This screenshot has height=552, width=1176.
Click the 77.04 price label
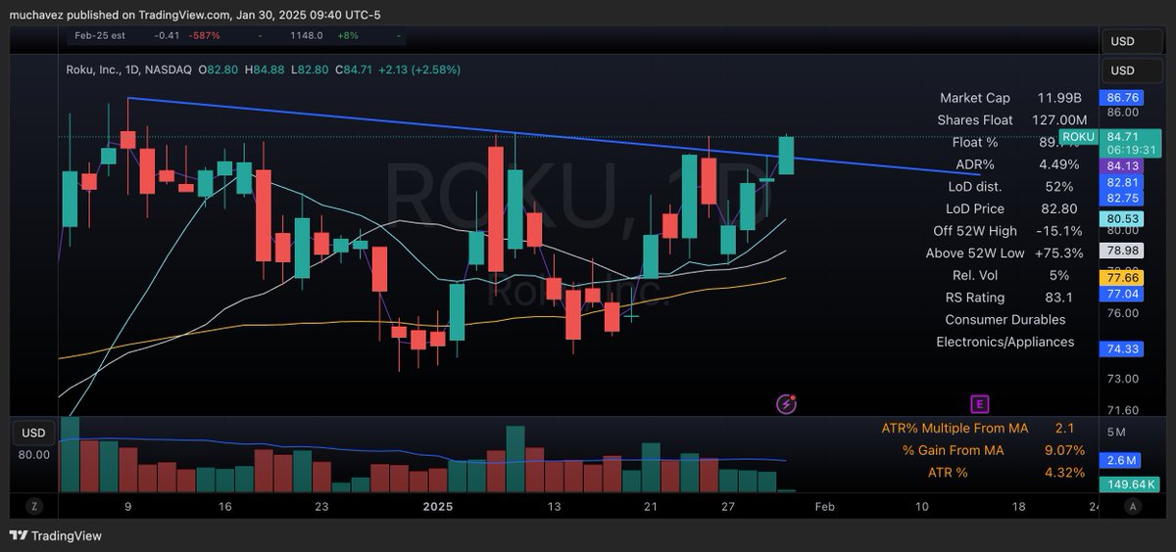point(1122,293)
